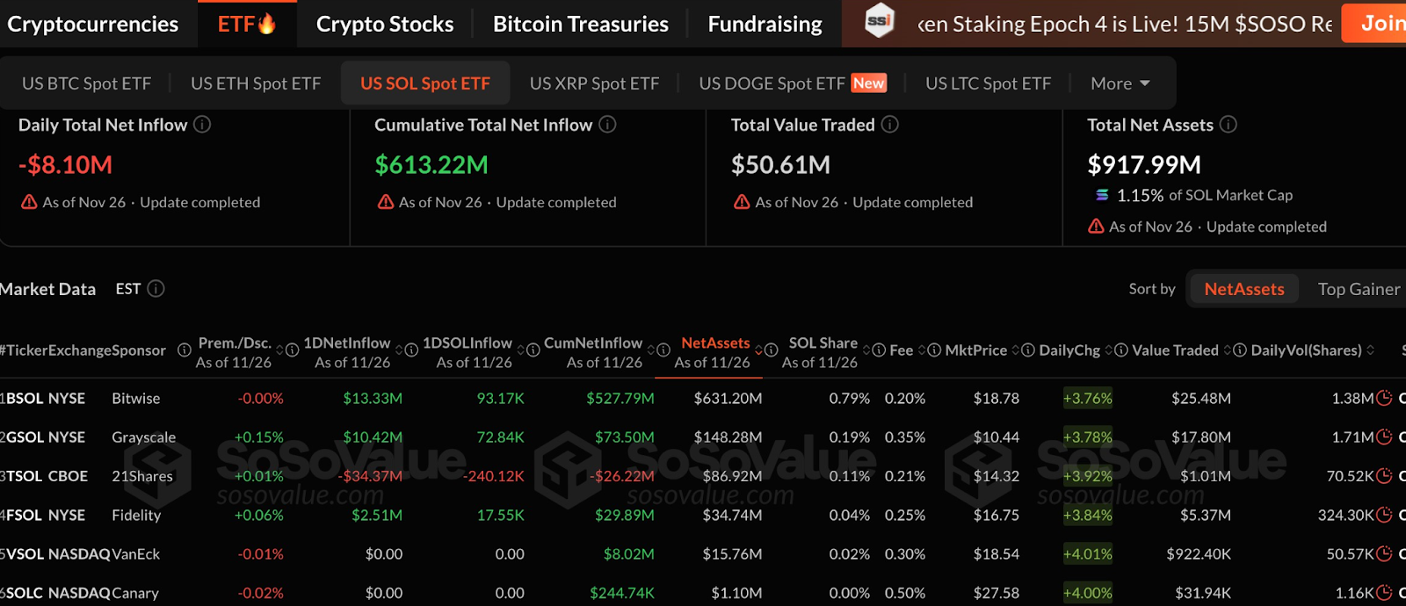Open the GSOL NYSE Grayscale row
This screenshot has width=1406, height=606.
click(703, 436)
